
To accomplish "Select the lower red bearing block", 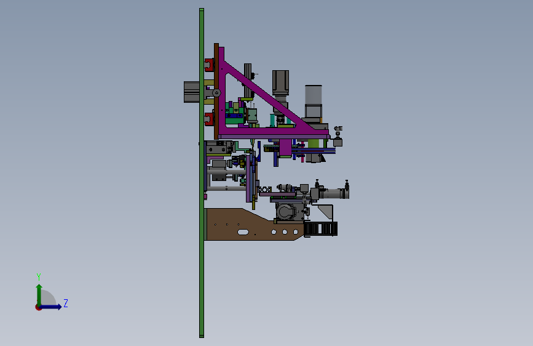I will click(210, 119).
